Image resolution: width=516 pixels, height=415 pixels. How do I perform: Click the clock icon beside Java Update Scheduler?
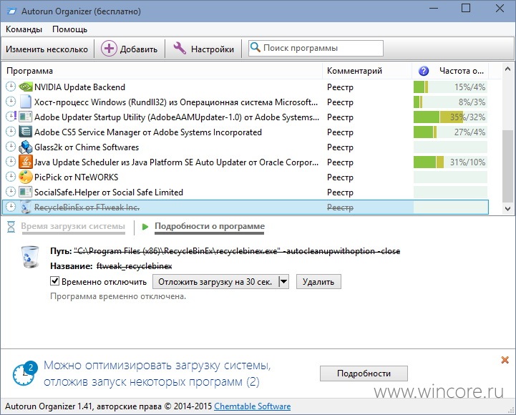(11, 162)
